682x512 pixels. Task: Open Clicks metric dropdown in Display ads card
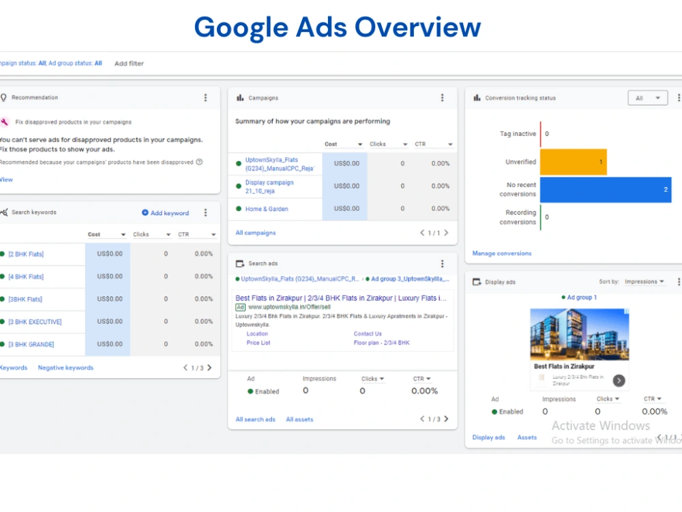tap(608, 399)
